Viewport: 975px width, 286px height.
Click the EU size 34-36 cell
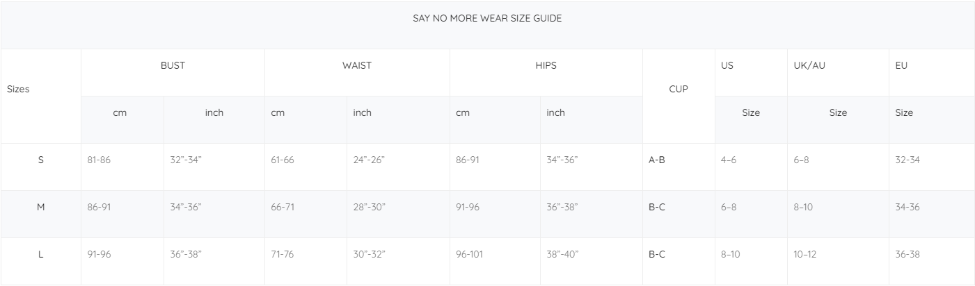907,207
